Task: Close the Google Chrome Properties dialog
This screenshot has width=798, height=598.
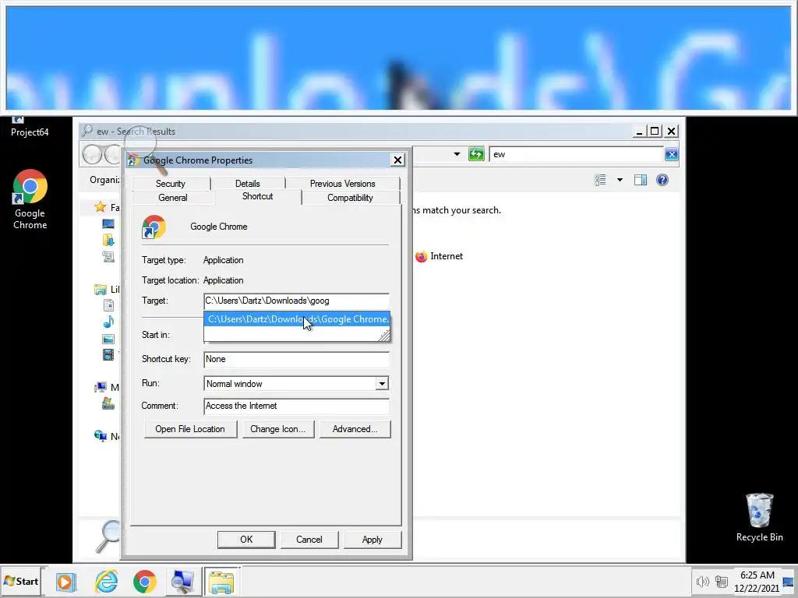Action: tap(397, 160)
